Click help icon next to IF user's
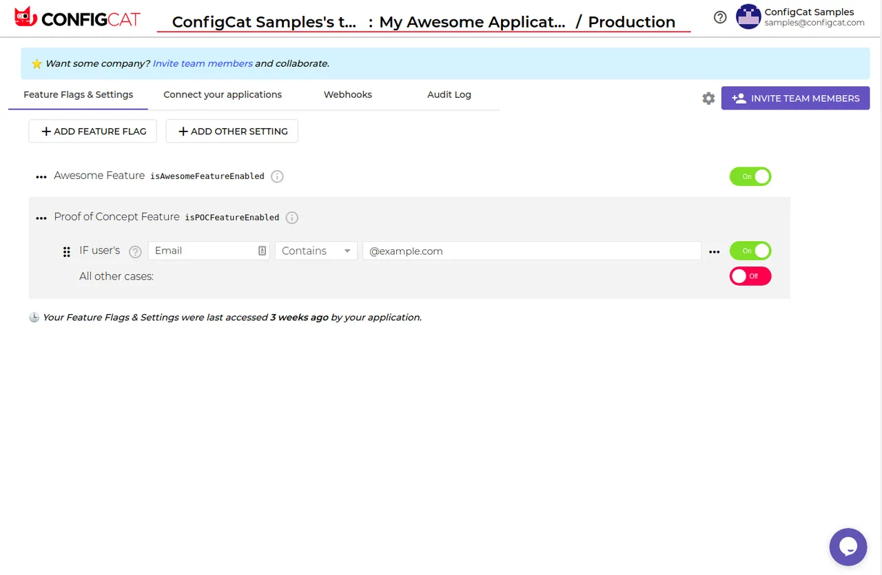Viewport: 882px width, 575px height. (x=135, y=251)
